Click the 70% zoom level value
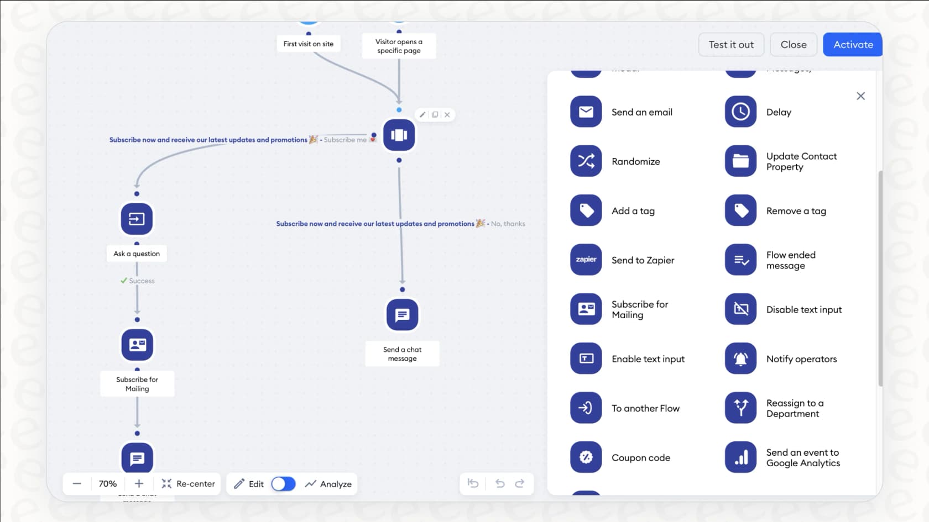929x522 pixels. [x=108, y=484]
